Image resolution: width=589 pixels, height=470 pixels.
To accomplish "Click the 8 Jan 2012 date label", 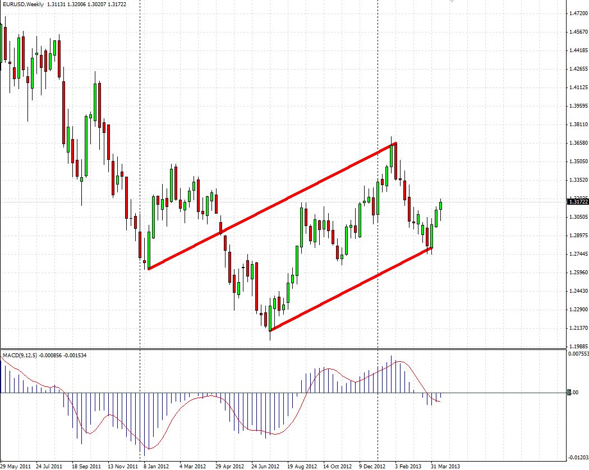I will (157, 466).
